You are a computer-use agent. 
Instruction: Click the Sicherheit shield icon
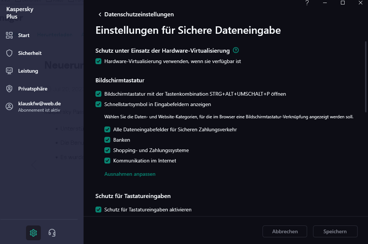pos(10,53)
